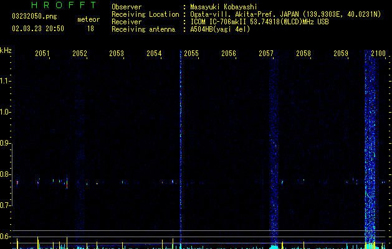Click the 2051 time marker
This screenshot has height=249, width=392.
42,54
